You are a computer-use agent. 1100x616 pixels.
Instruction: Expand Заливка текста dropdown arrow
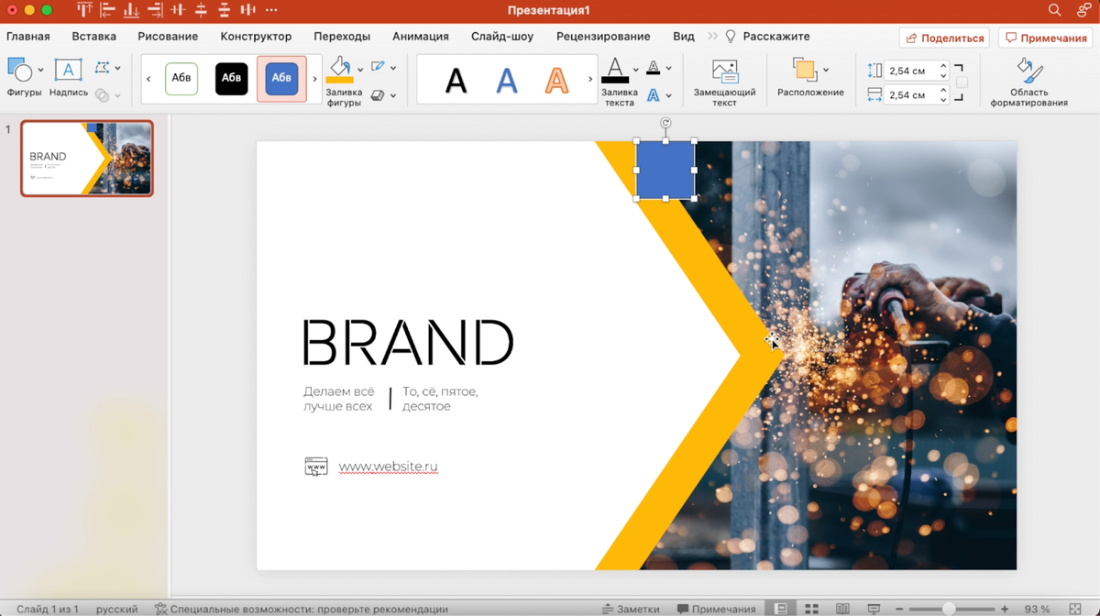[636, 70]
